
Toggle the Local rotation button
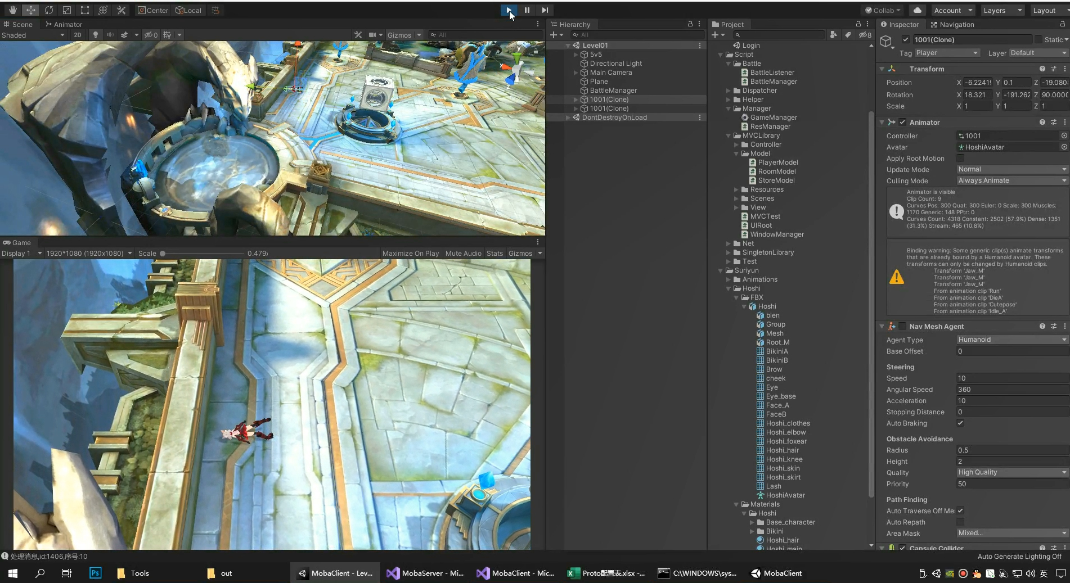(188, 10)
